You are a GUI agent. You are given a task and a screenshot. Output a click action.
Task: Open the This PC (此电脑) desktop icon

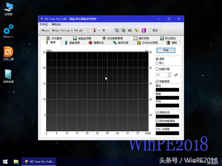8,8
